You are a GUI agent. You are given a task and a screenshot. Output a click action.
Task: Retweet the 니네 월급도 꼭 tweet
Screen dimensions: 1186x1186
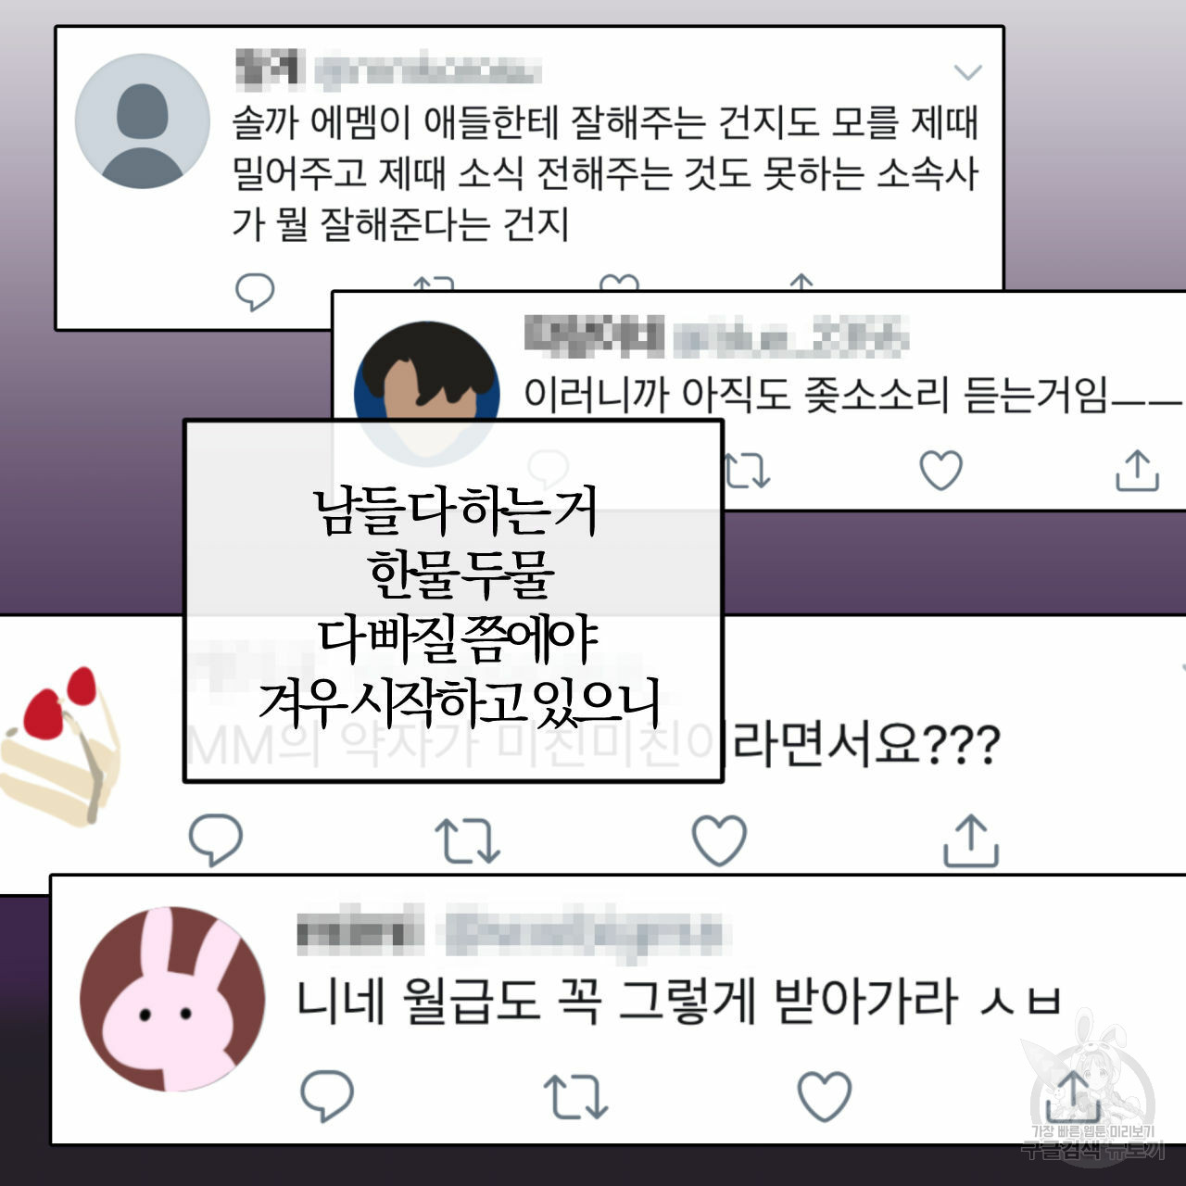point(575,1096)
